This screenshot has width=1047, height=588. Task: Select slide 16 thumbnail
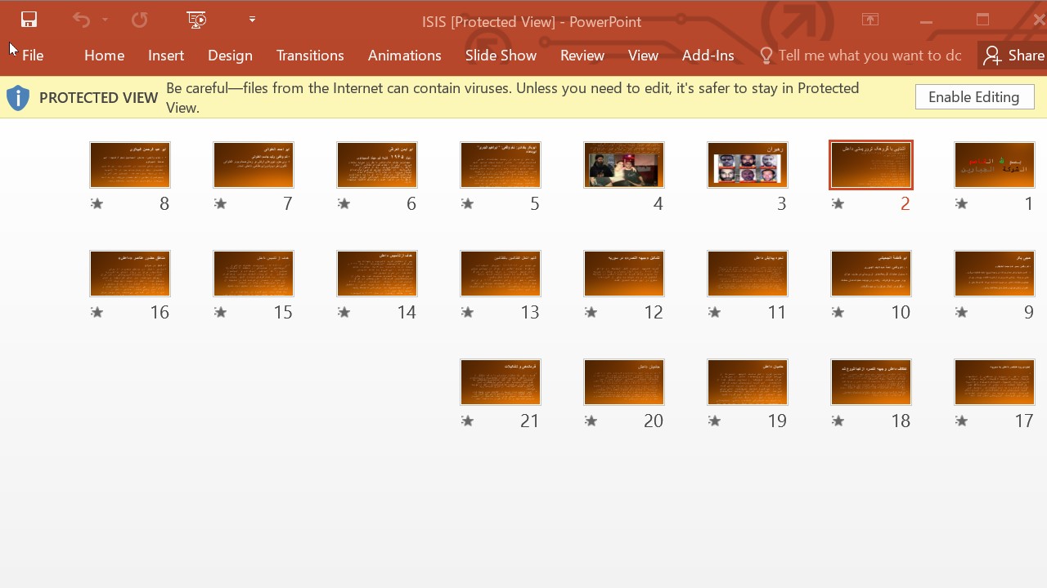[130, 274]
